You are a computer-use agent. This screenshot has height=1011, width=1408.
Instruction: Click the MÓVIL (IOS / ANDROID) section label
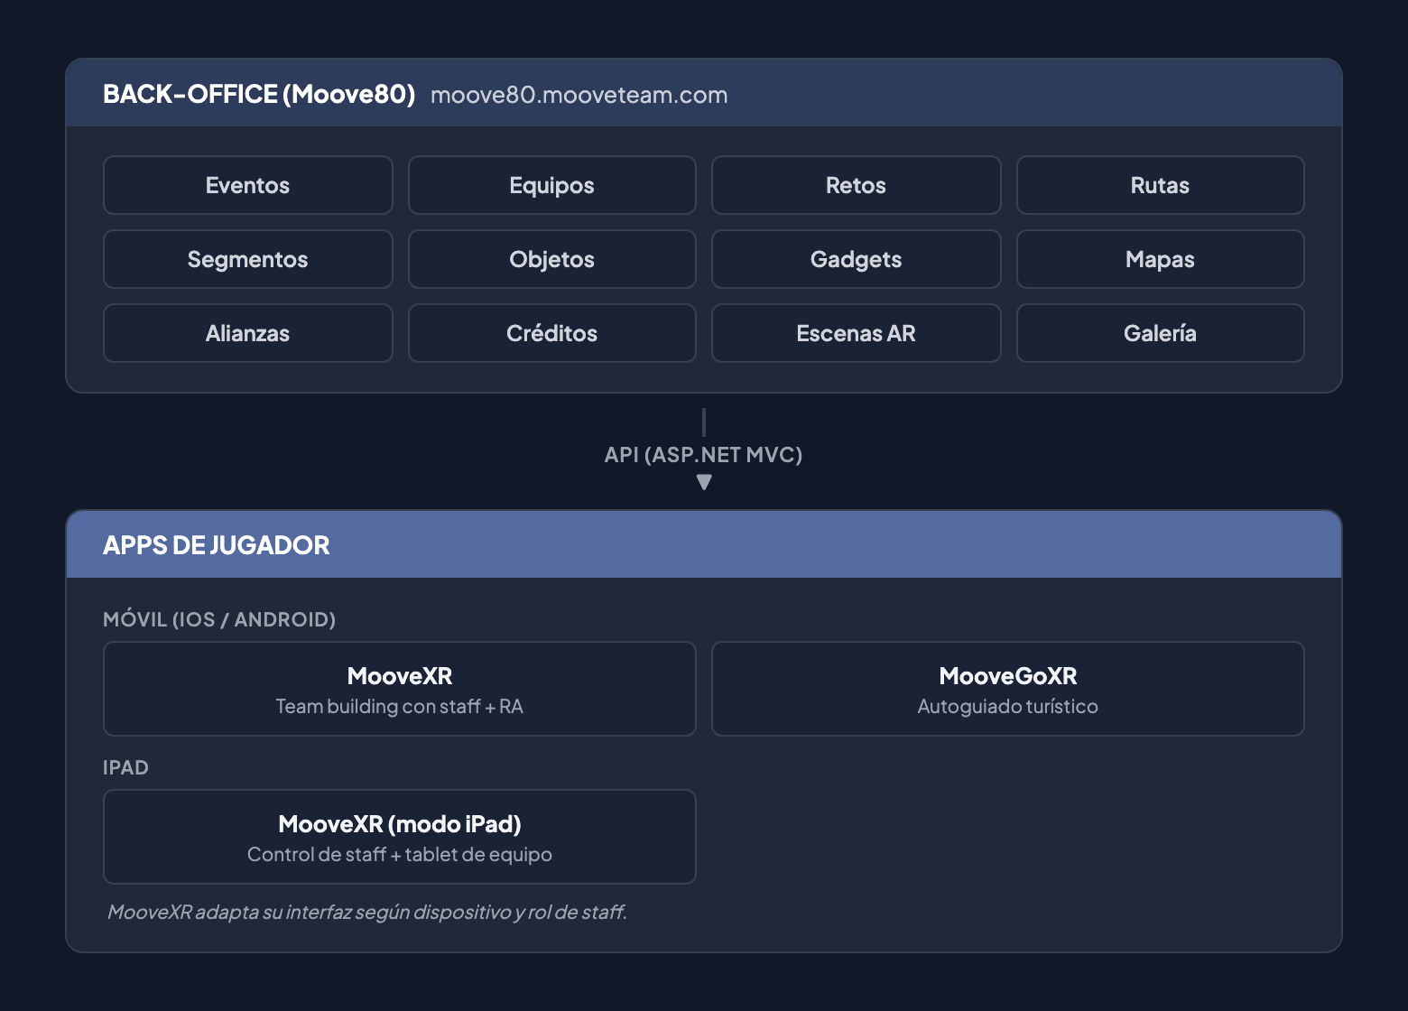tap(219, 619)
